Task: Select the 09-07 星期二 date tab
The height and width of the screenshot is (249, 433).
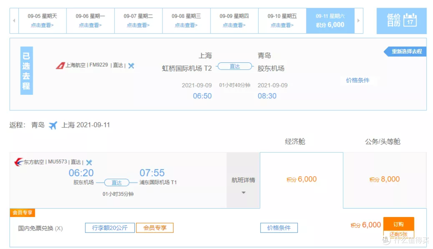Action: point(138,21)
